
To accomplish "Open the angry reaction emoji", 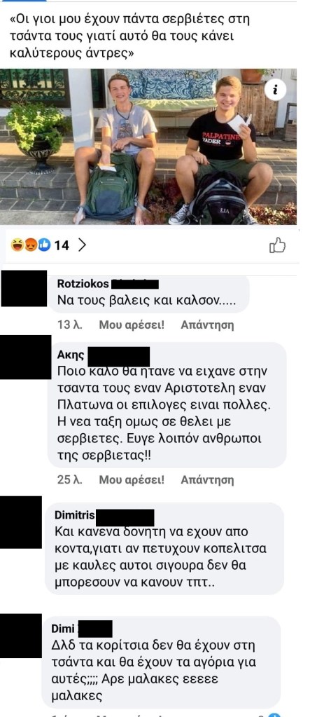I will [x=30, y=245].
